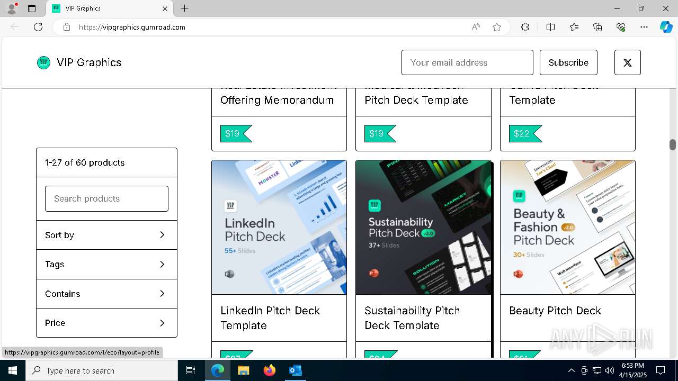Open the Collections icon

pos(597,27)
